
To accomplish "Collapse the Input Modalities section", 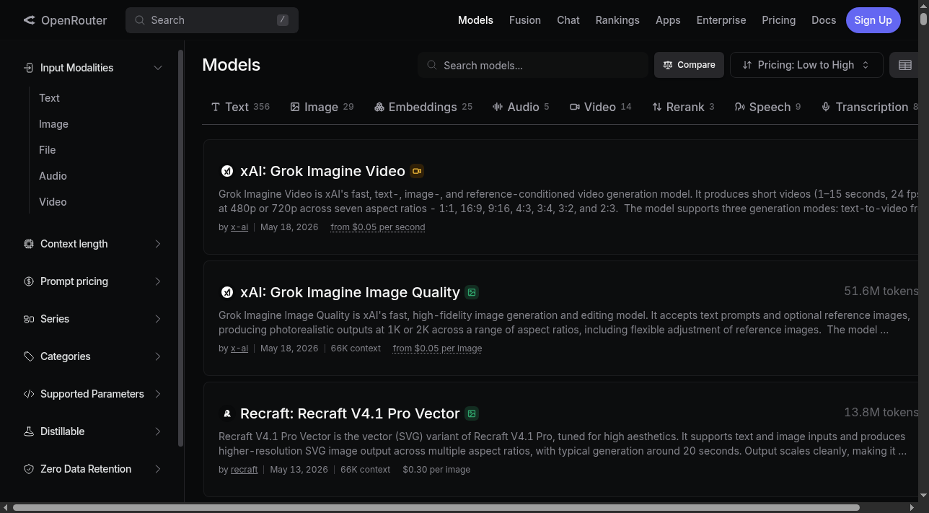I will (x=158, y=68).
